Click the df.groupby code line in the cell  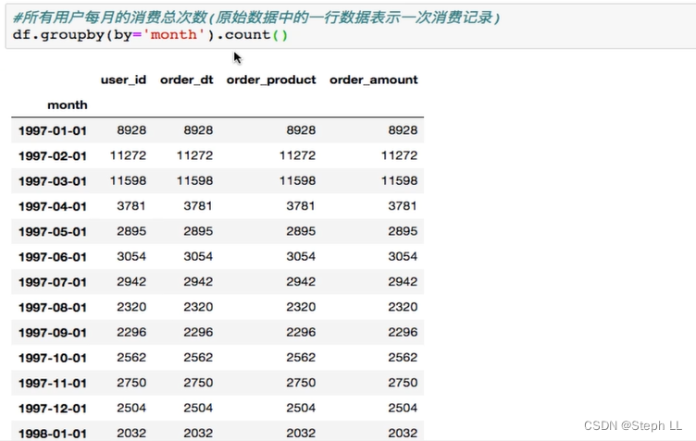pyautogui.click(x=150, y=34)
